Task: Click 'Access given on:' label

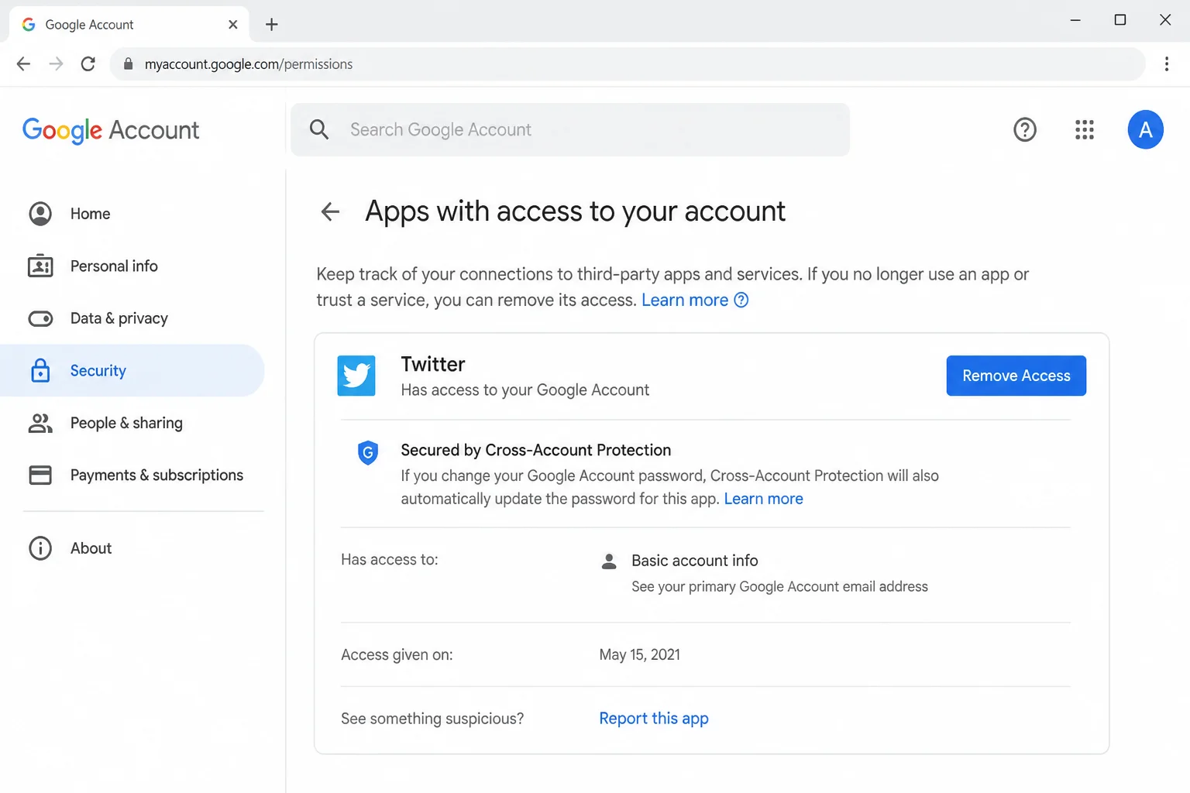Action: coord(397,655)
